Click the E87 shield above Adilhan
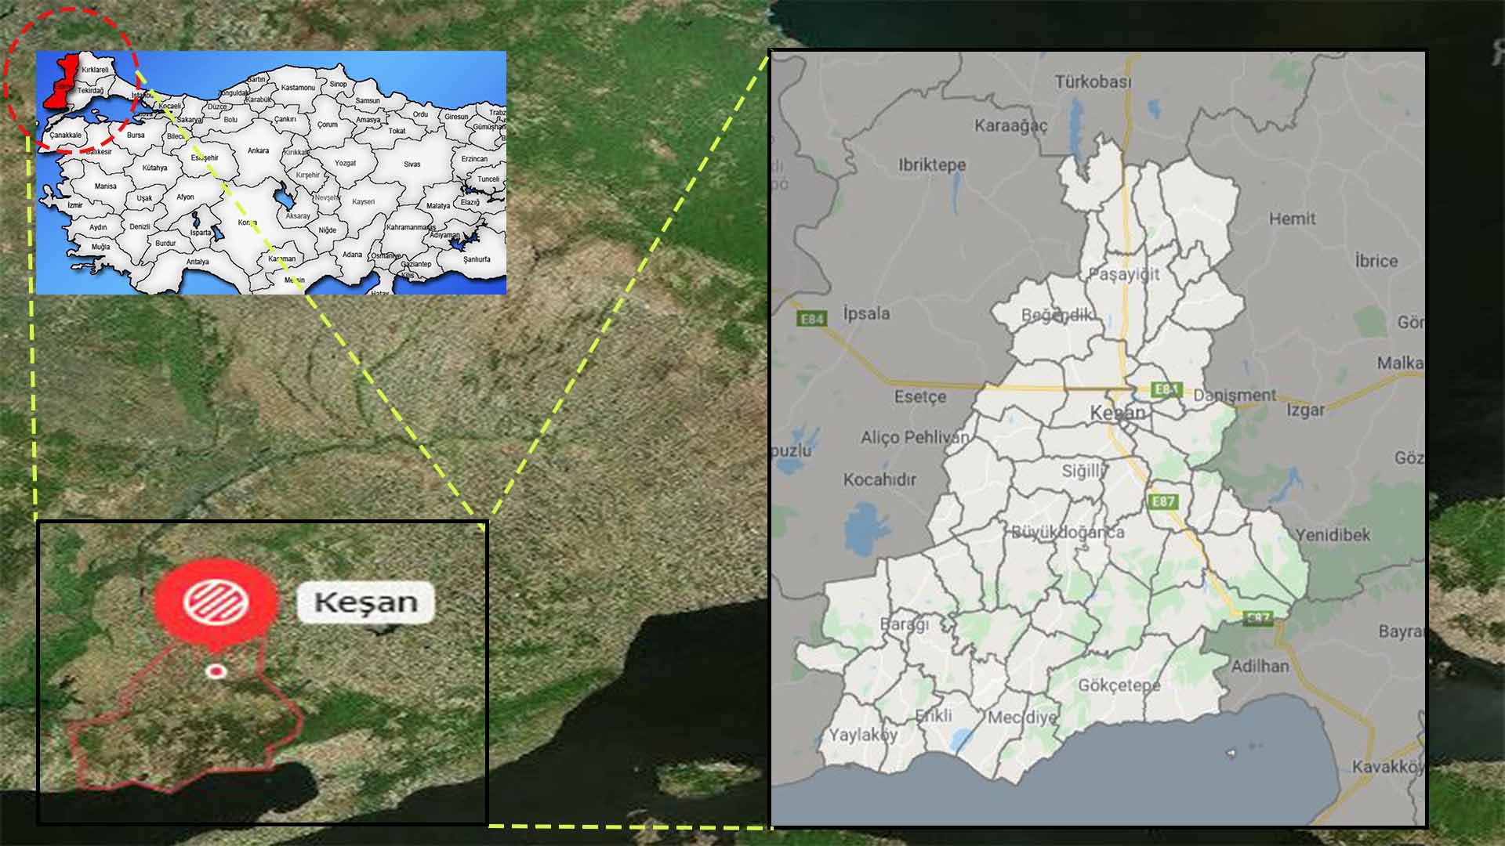This screenshot has width=1505, height=846. pos(1258,618)
